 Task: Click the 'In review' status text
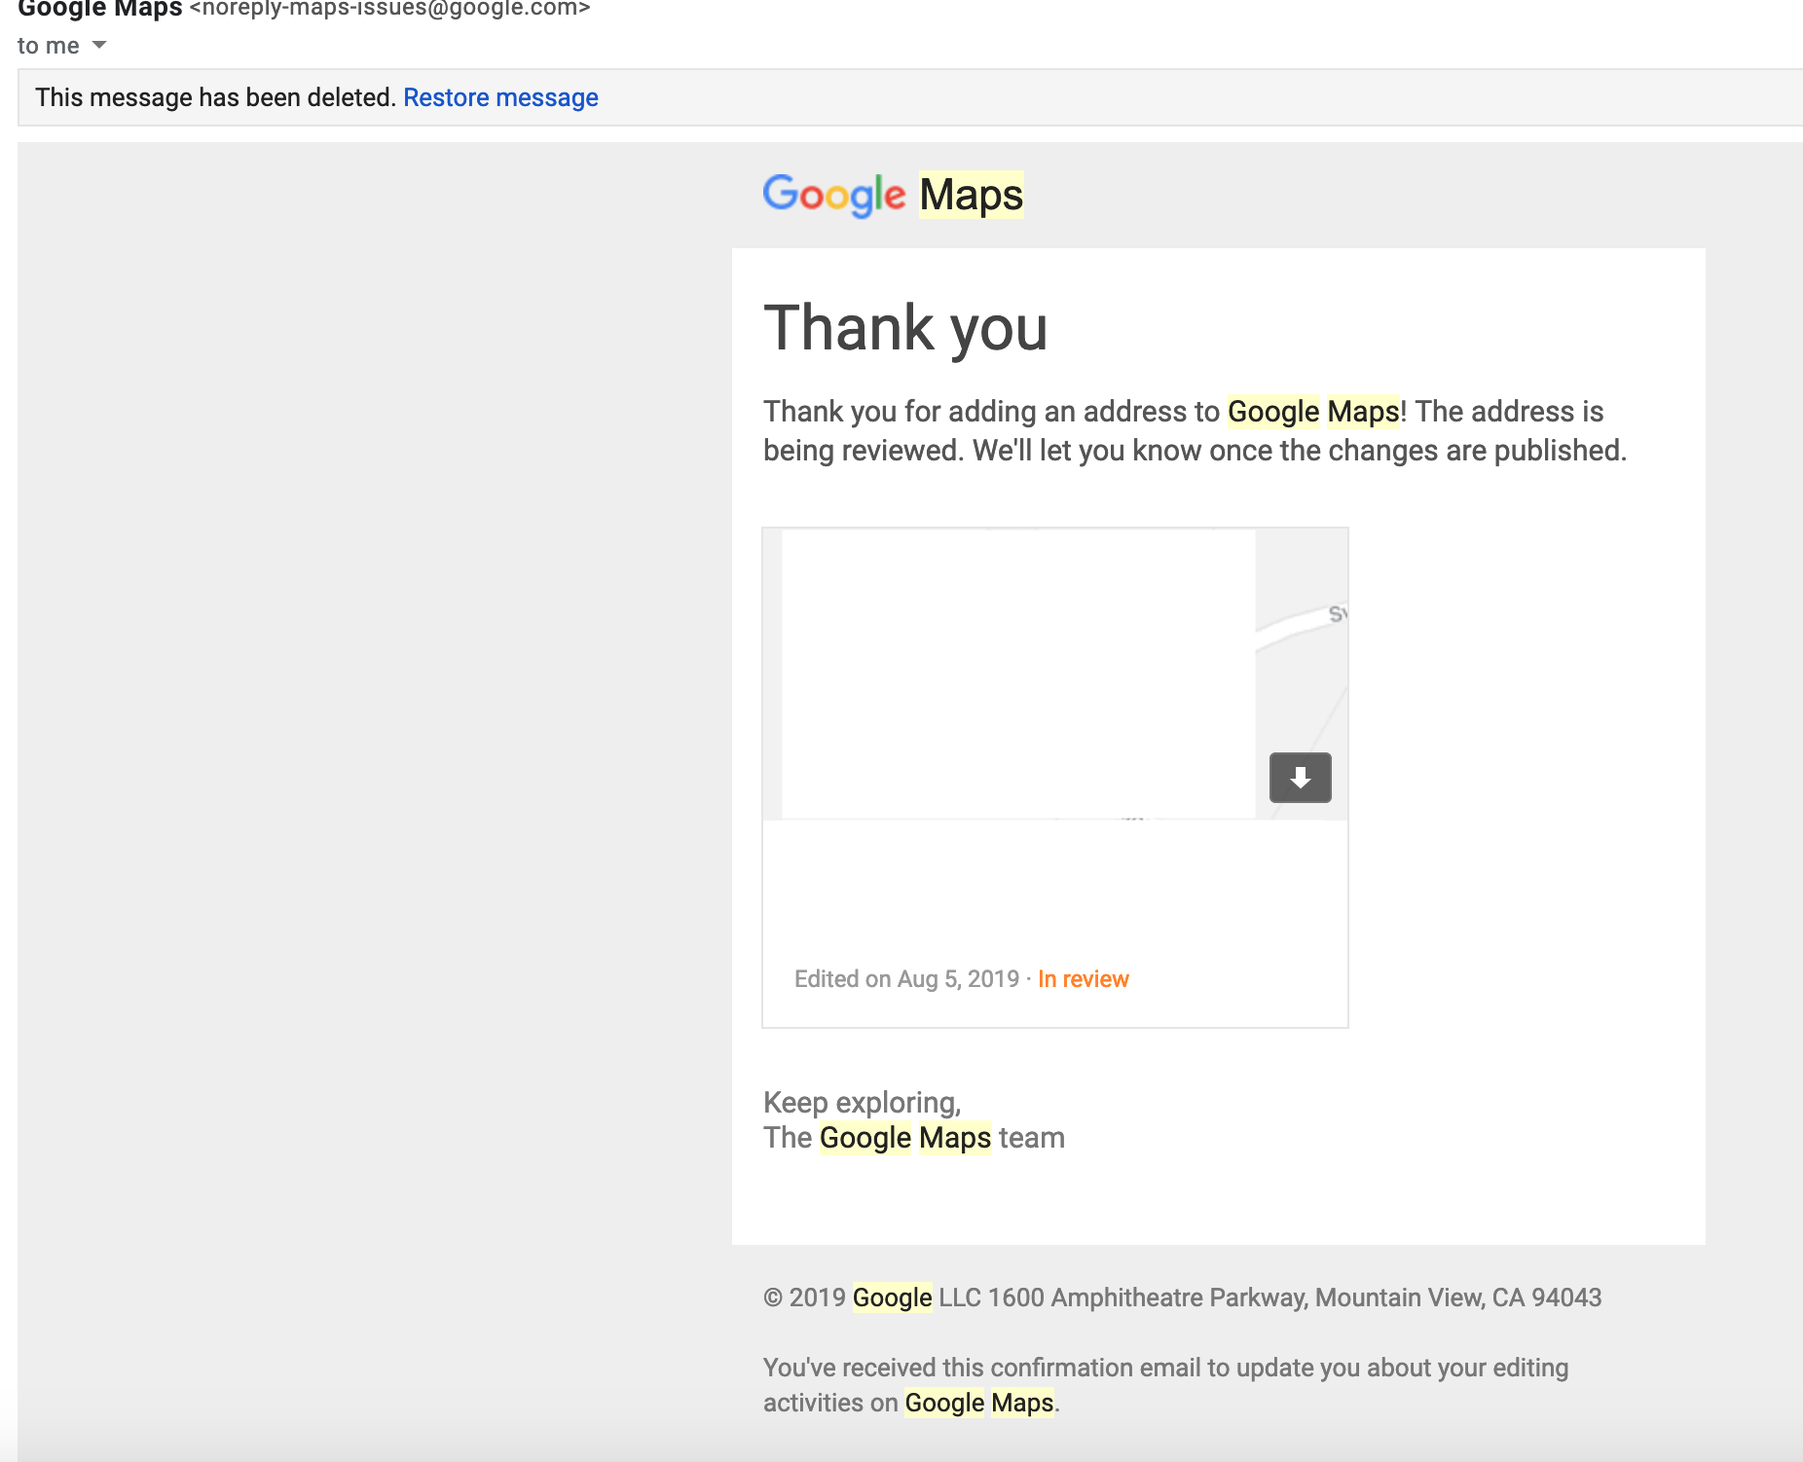1083,979
